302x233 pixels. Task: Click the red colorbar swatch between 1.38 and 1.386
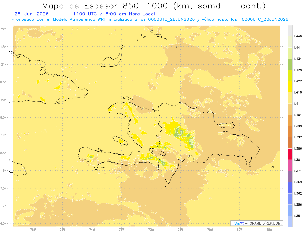coord(290,154)
